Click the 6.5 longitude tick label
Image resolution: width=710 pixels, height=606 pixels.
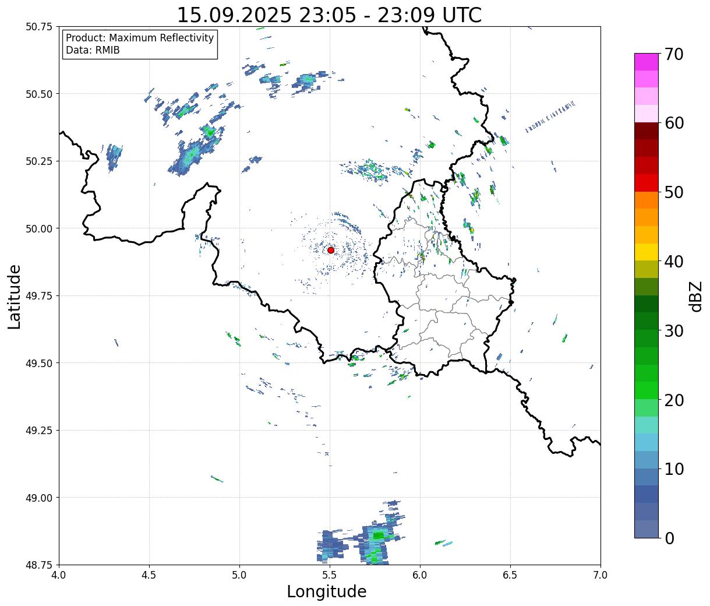click(x=510, y=575)
